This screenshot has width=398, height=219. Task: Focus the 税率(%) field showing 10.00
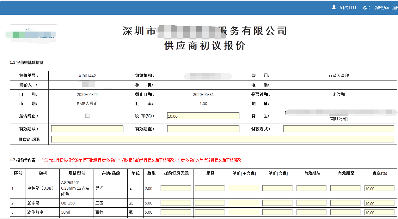(x=203, y=116)
